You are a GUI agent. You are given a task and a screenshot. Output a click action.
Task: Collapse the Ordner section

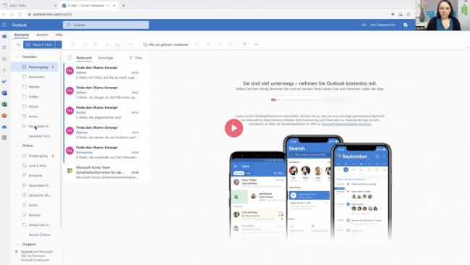pyautogui.click(x=17, y=146)
